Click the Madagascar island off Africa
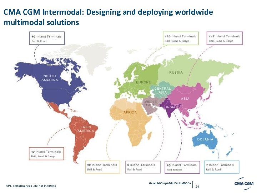 [x=150, y=136]
